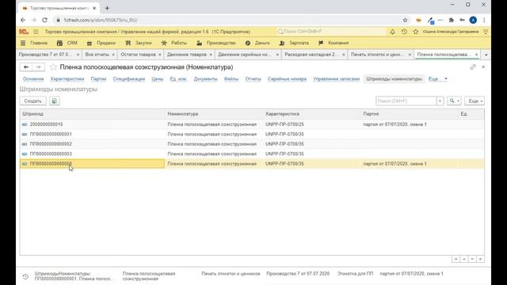Open the history clock icon in header

tap(404, 32)
